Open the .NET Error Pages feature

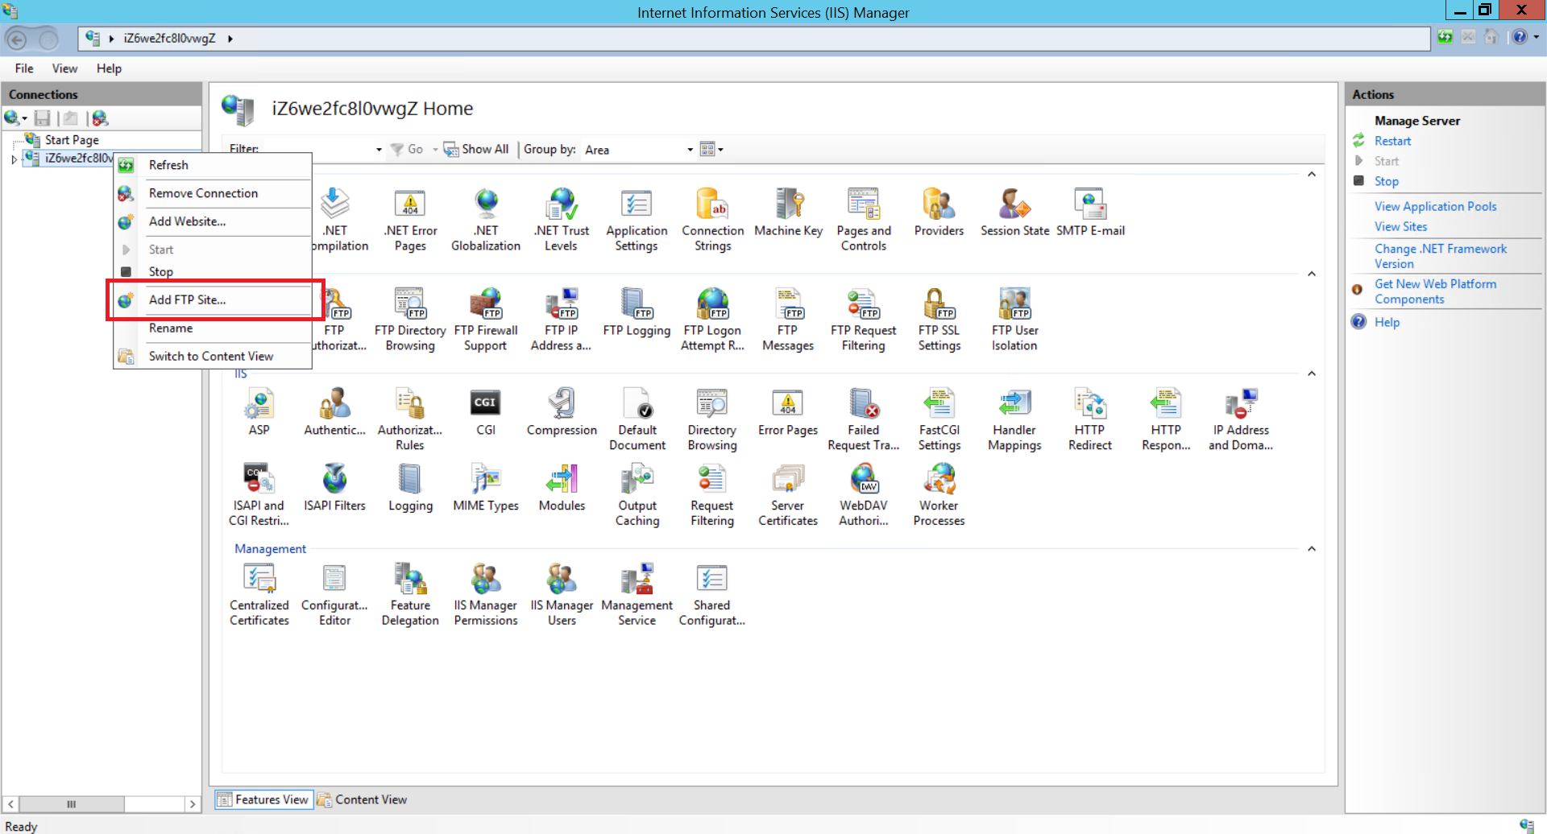(410, 220)
